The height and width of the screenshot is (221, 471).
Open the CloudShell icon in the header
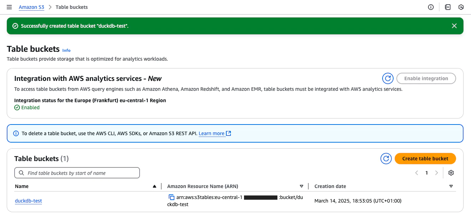[448, 7]
